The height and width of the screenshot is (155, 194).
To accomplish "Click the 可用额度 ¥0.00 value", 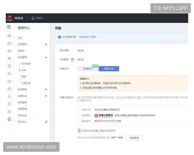I will (81, 60).
